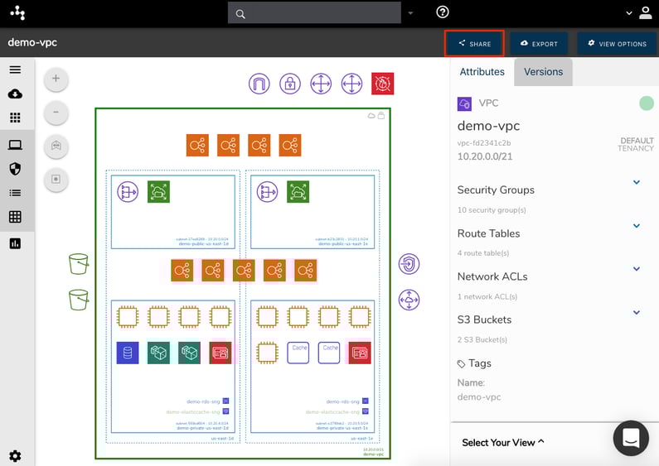Screen dimensions: 659x466
Task: Click into the top search field
Action: coord(314,12)
